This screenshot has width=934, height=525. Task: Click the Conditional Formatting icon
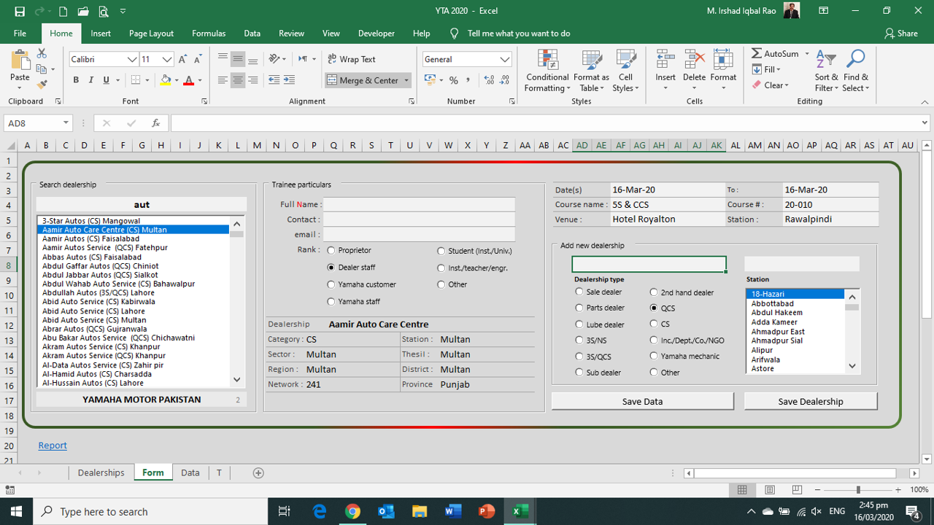tap(547, 61)
